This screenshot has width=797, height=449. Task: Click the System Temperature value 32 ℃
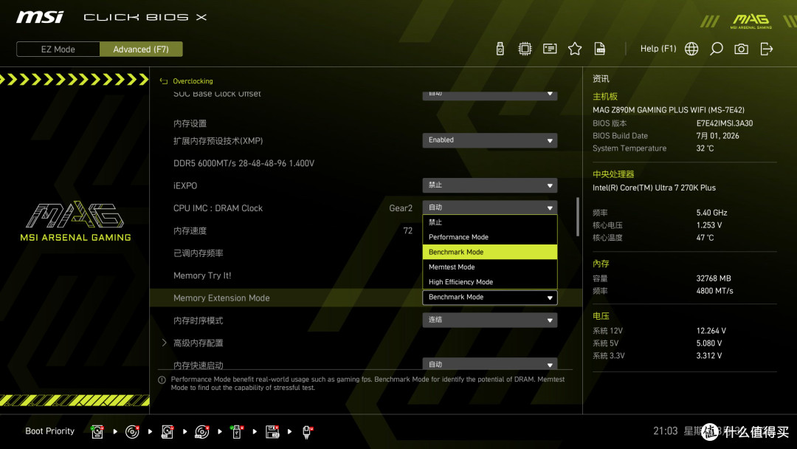705,148
